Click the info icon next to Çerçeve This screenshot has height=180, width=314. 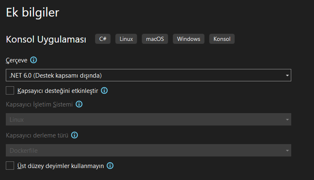tap(34, 60)
